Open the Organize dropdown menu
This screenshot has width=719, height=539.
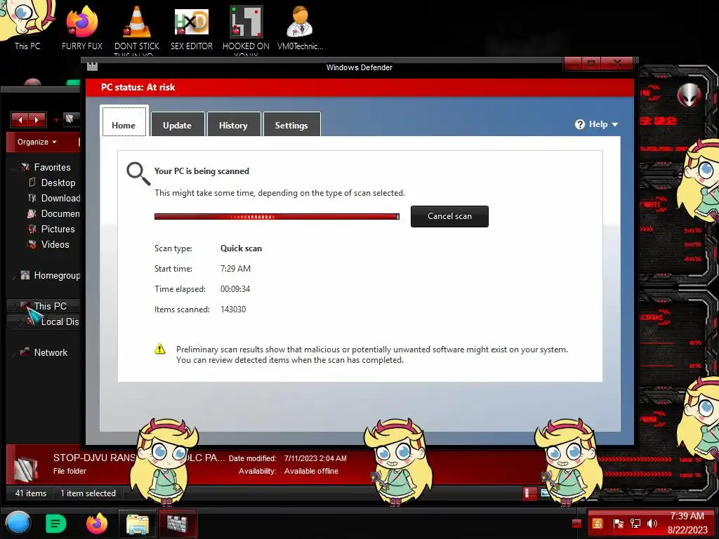(37, 142)
